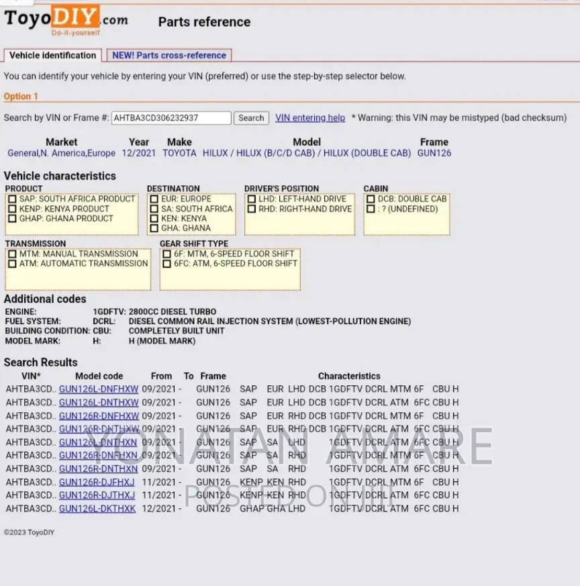Viewport: 580px width, 586px height.
Task: Check LHD: Left-Hand Drive option
Action: (252, 199)
